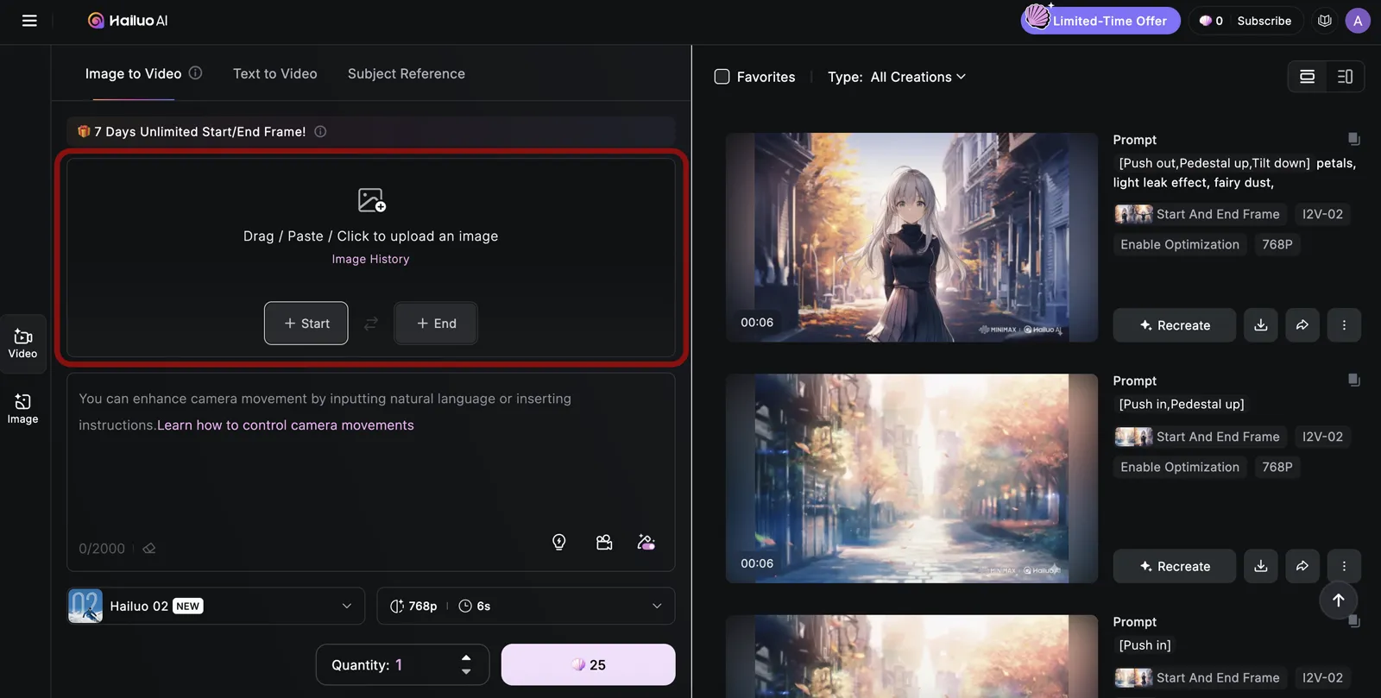Viewport: 1381px width, 698px height.
Task: Click info icon beside 7 Days Unlimited banner
Action: 320,132
